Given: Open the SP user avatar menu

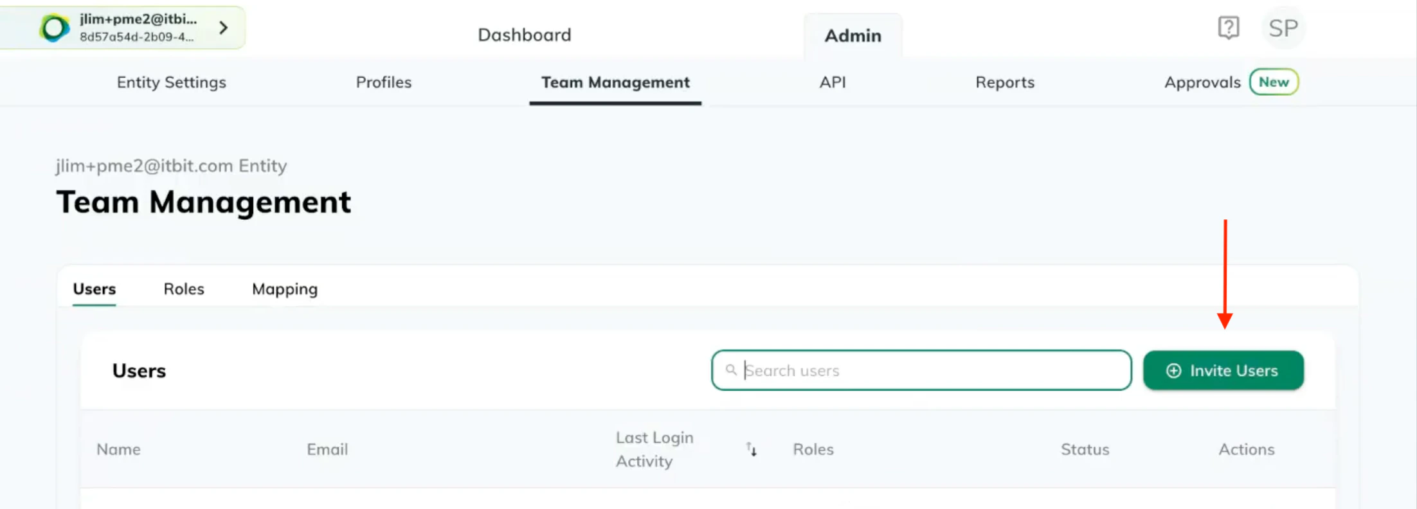Looking at the screenshot, I should tap(1283, 28).
